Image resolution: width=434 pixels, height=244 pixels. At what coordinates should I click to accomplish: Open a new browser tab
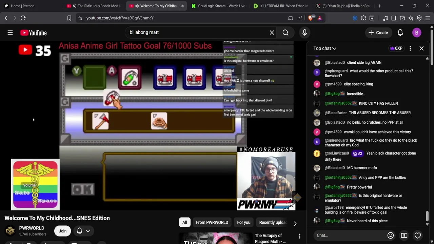[379, 6]
